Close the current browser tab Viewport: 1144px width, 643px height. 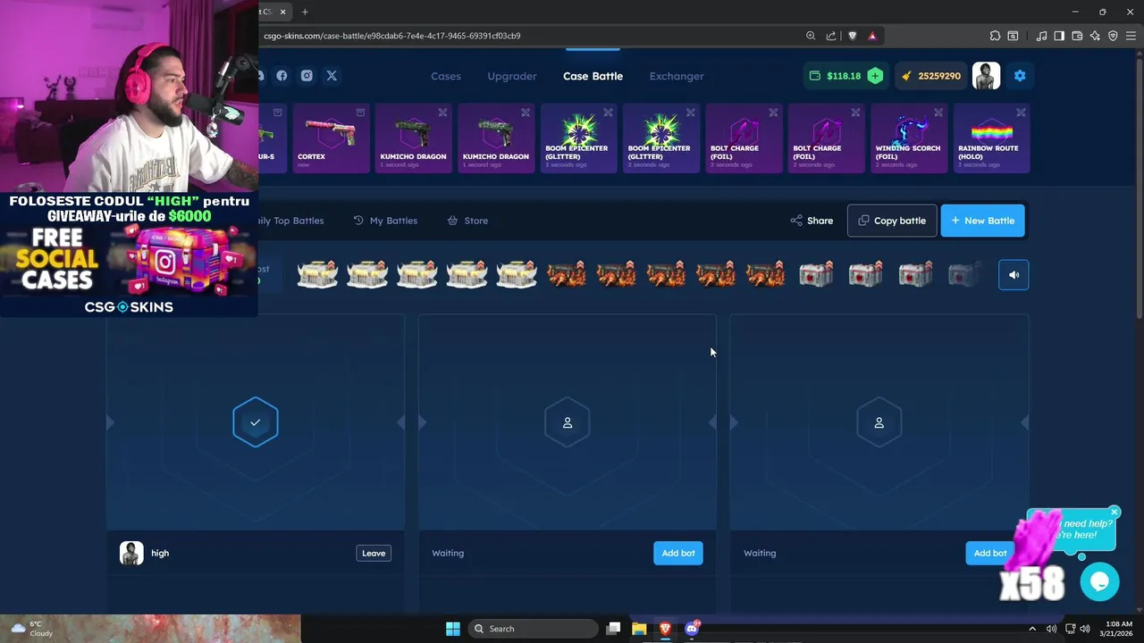coord(283,12)
